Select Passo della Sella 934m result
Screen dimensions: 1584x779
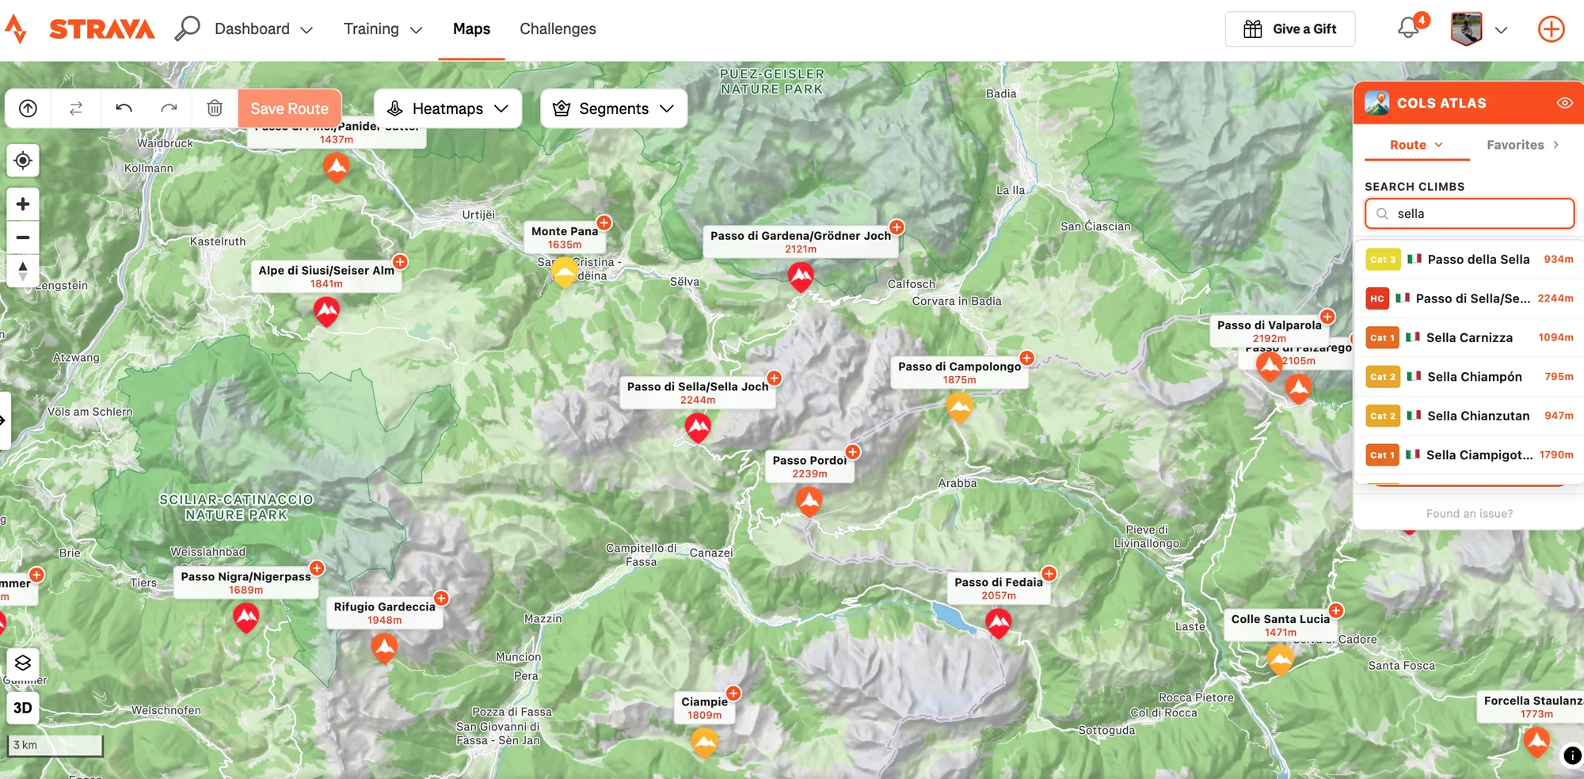tap(1470, 260)
